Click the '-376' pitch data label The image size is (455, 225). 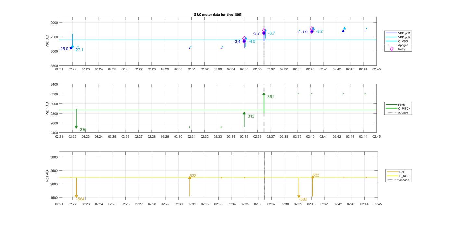(83, 130)
